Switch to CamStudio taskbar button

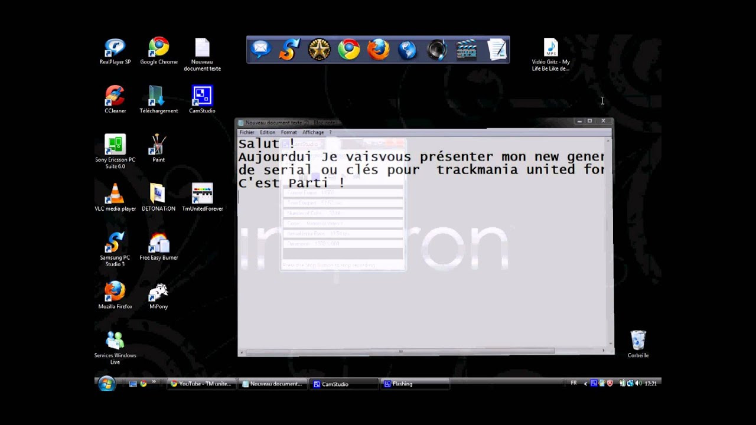click(344, 384)
